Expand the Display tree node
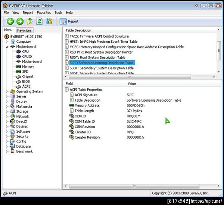 [x=7, y=102]
